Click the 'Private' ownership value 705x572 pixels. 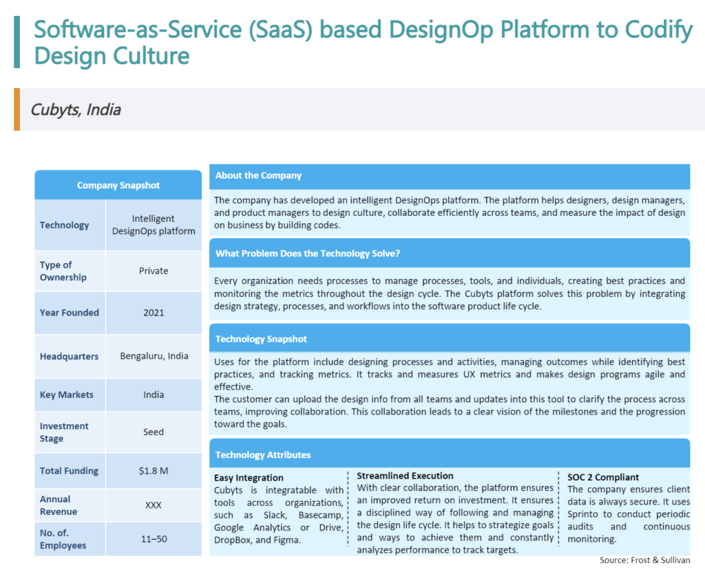coord(154,271)
